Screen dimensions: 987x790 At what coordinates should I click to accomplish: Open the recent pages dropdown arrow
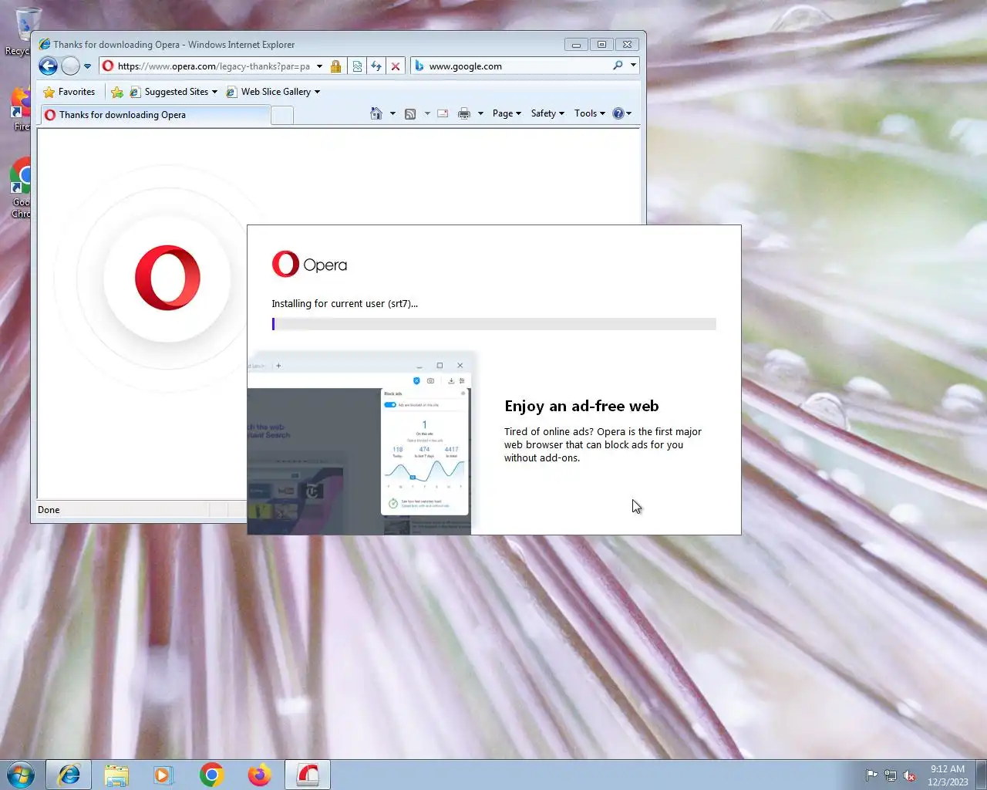[87, 66]
